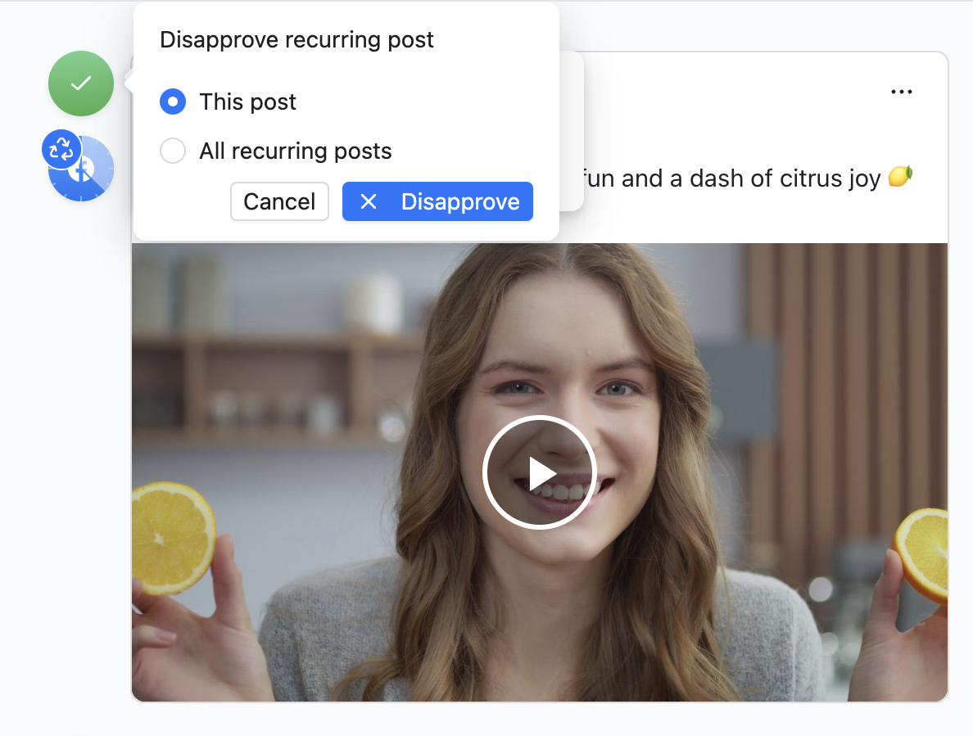The height and width of the screenshot is (736, 973).
Task: Click the orange slice on the left
Action: [x=172, y=536]
